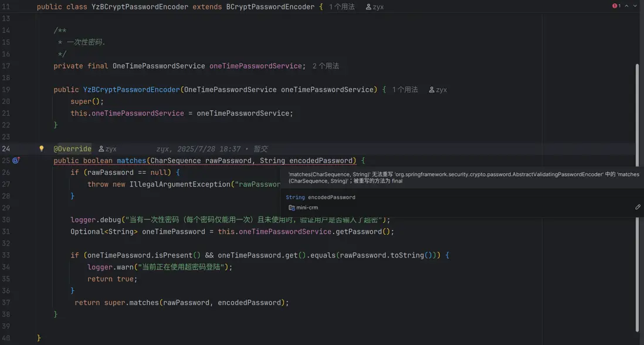Click the mini-crm module icon in tooltip
The height and width of the screenshot is (345, 644).
(291, 208)
